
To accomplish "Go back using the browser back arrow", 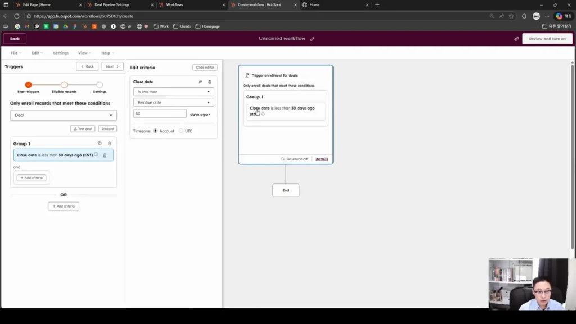I will pyautogui.click(x=6, y=16).
